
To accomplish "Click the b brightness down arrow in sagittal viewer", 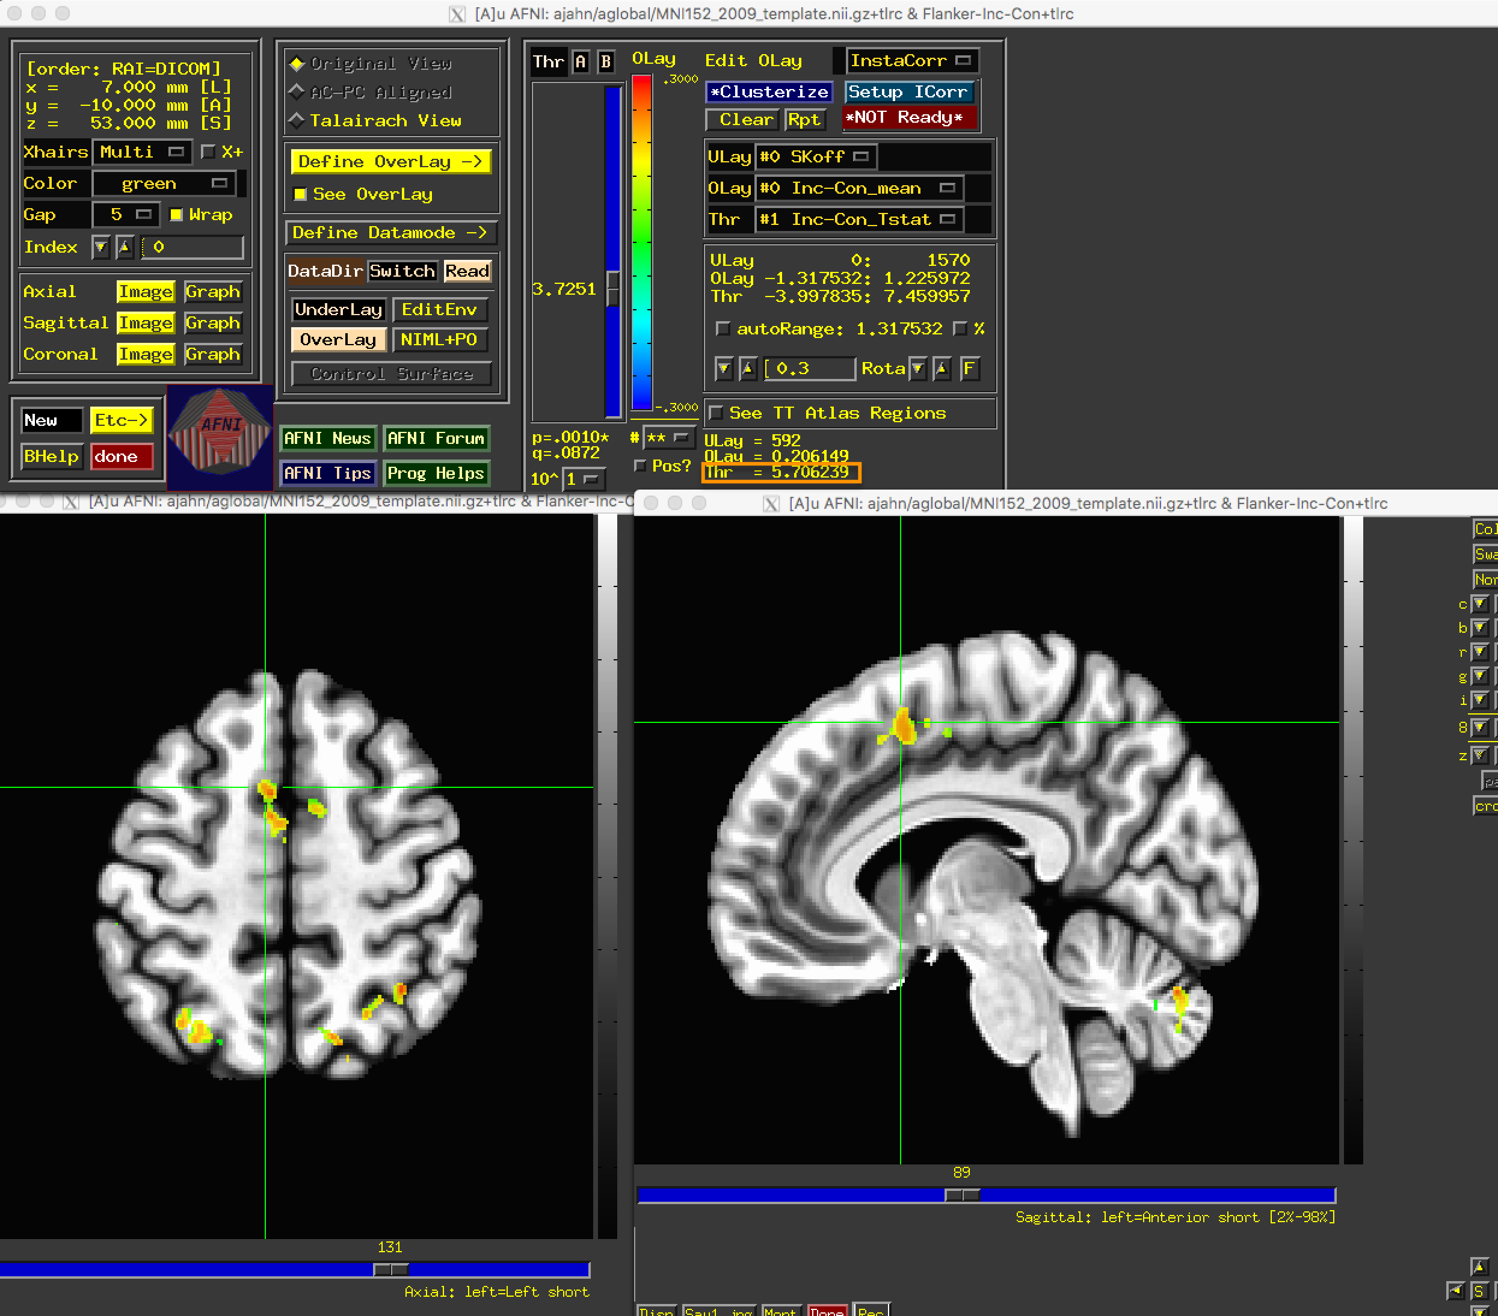I will pos(1480,628).
